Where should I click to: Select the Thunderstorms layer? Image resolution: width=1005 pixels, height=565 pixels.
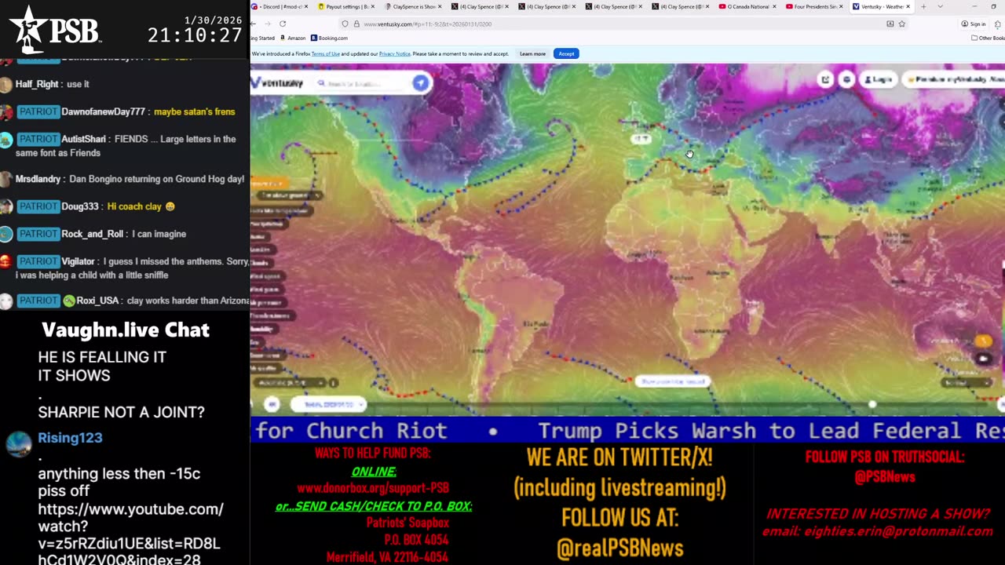272,315
